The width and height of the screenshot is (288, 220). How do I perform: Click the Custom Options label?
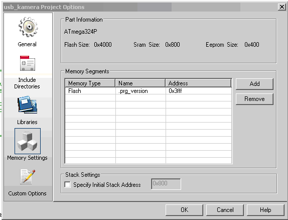(27, 193)
